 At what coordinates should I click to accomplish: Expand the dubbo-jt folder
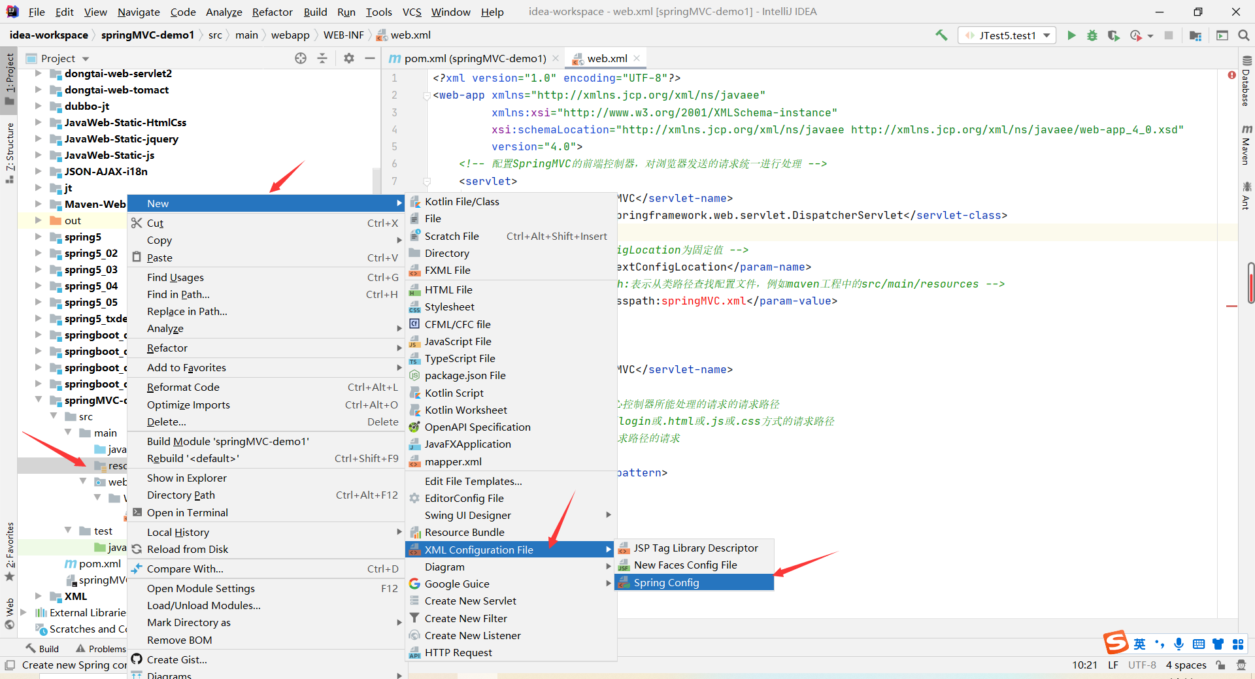coord(38,106)
